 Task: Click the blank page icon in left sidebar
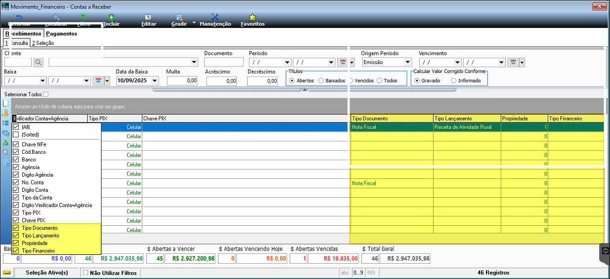[6, 104]
